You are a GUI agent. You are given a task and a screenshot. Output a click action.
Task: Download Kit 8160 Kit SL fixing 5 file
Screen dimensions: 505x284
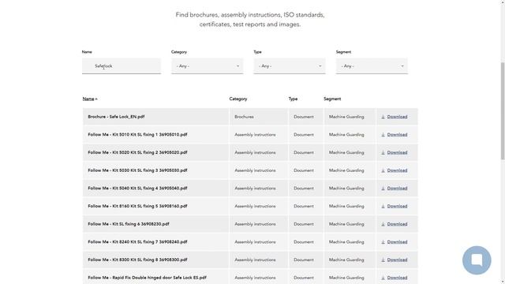pyautogui.click(x=397, y=206)
